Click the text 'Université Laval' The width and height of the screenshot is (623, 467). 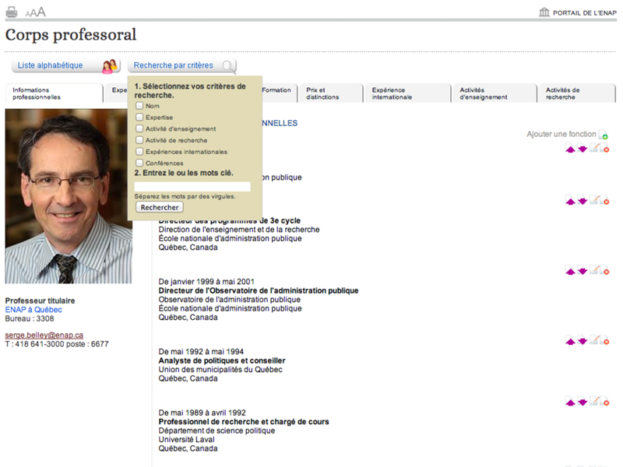click(186, 440)
